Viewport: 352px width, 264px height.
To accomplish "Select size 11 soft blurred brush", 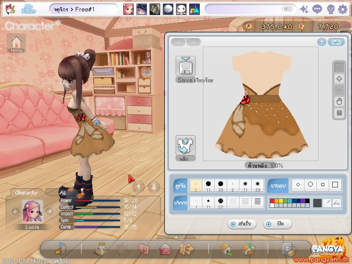I will coord(245,185).
